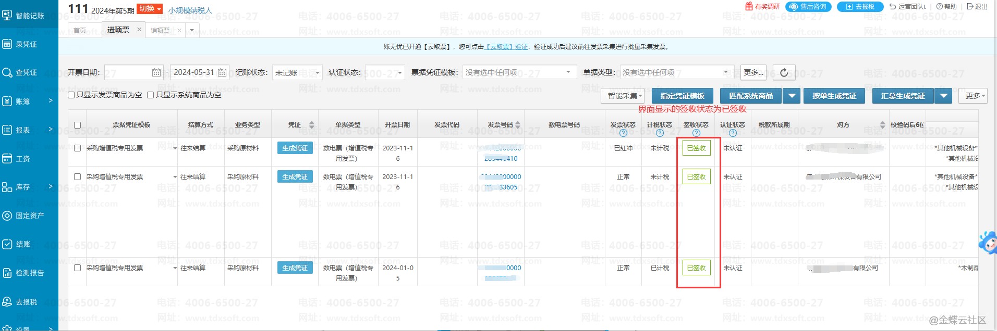Image resolution: width=997 pixels, height=331 pixels.
Task: Click help icon under 发票状态 column header
Action: pos(623,133)
